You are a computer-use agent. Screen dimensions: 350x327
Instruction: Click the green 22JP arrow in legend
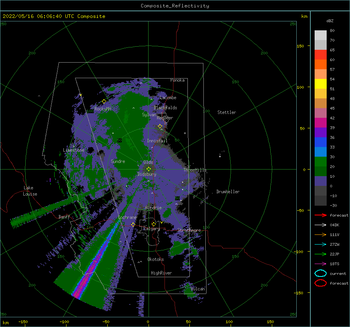point(320,254)
